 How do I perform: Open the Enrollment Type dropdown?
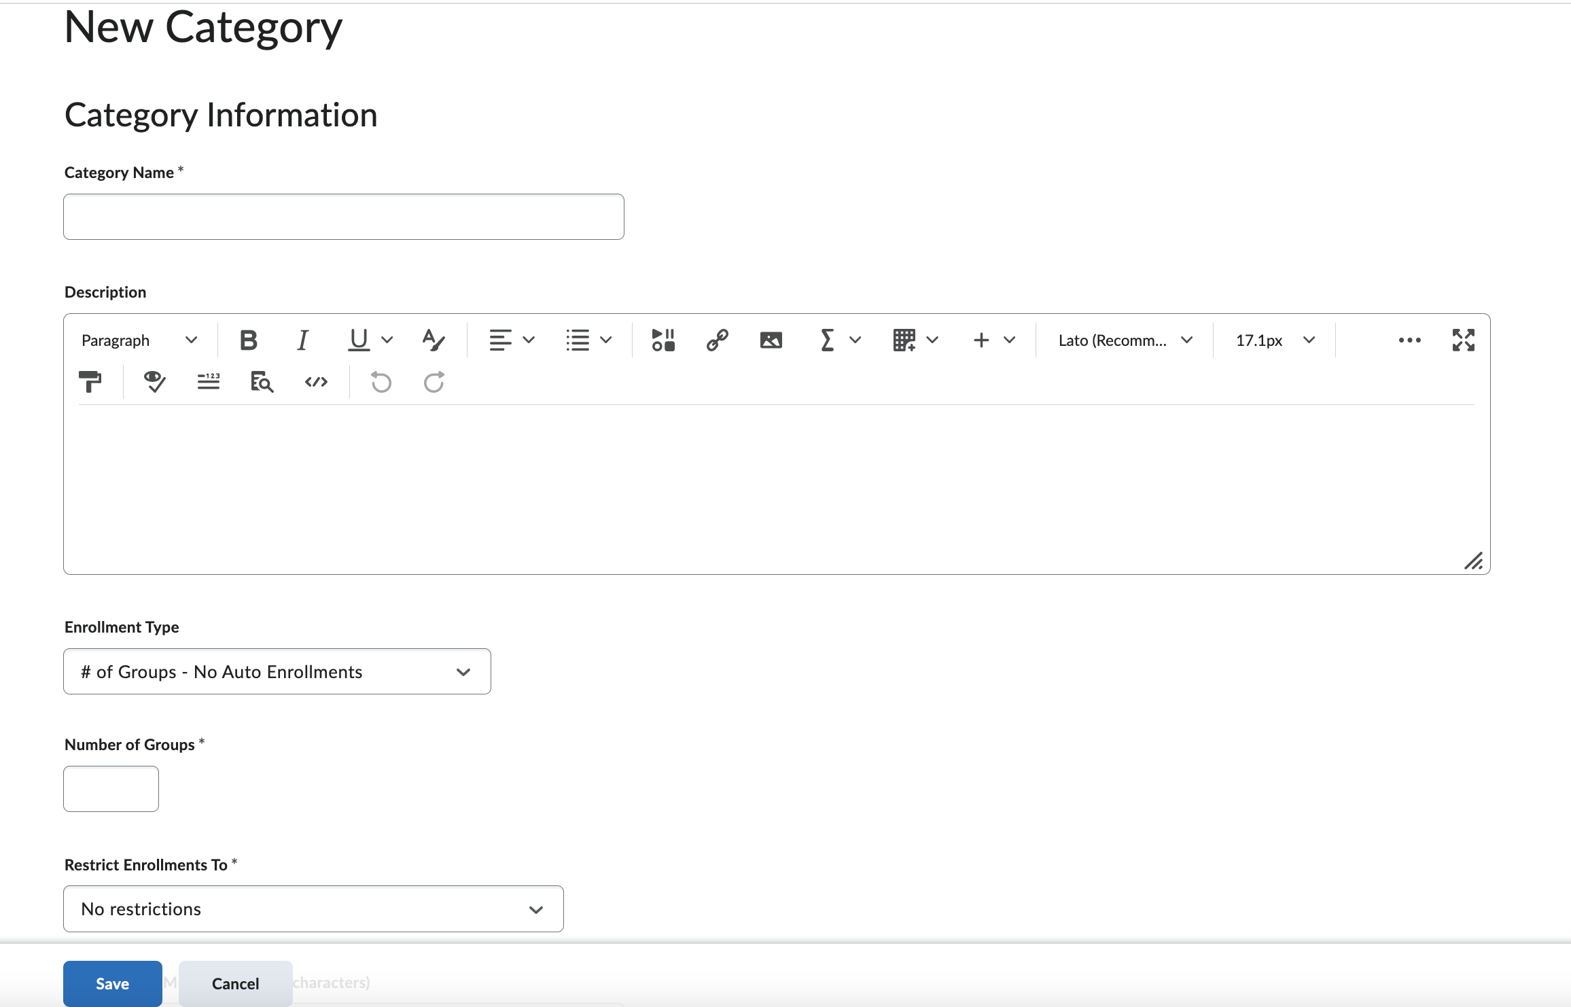pos(277,671)
